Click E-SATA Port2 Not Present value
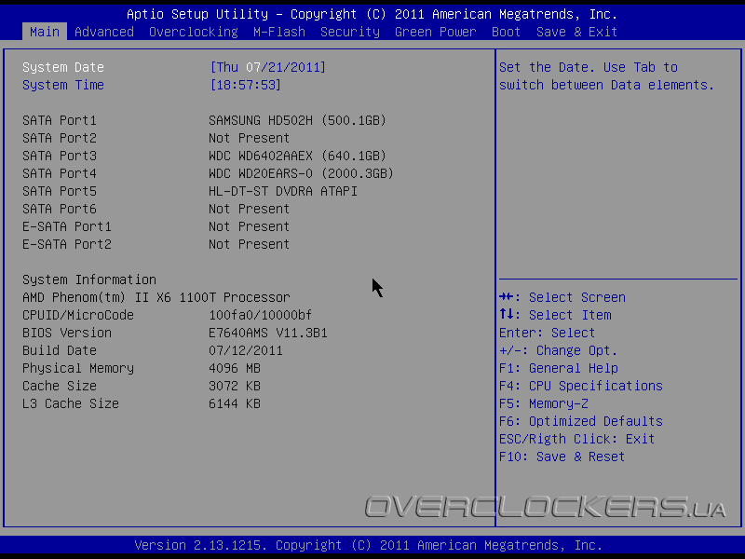745x559 pixels. click(249, 244)
